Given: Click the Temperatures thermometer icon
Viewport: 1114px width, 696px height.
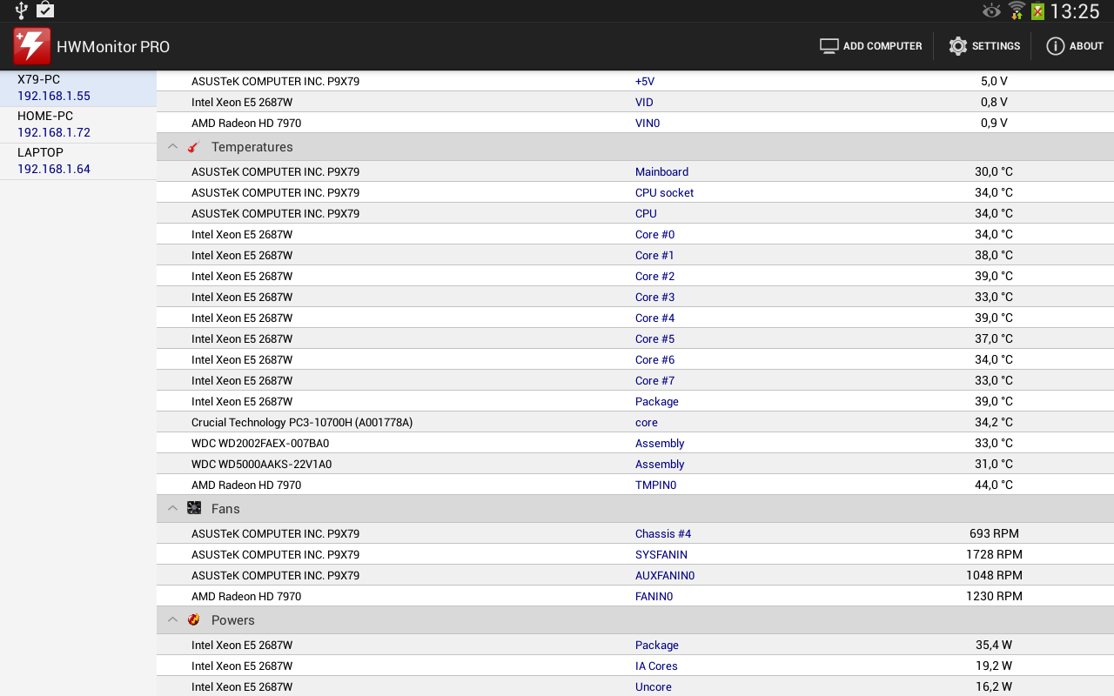Looking at the screenshot, I should (x=193, y=147).
